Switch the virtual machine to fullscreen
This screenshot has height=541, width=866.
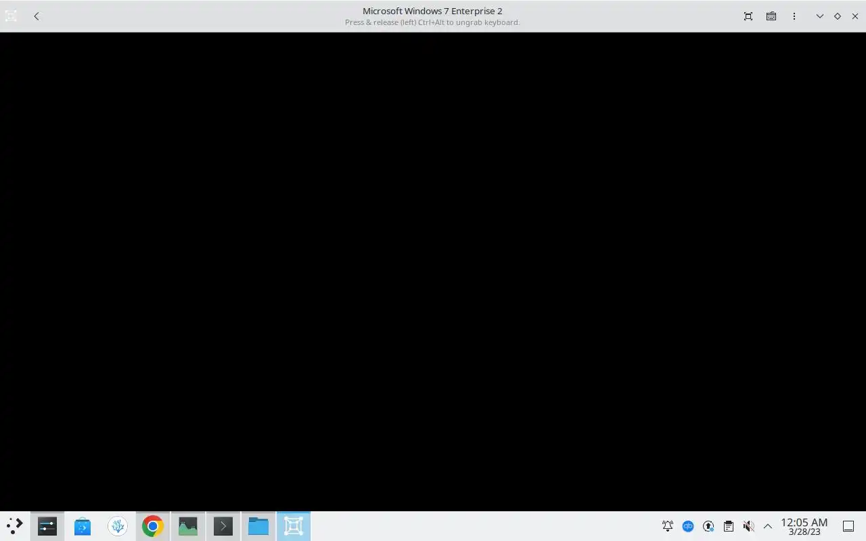click(748, 16)
